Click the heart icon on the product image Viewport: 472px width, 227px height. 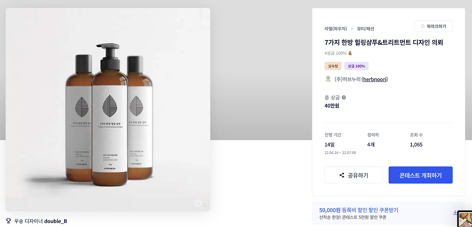(x=198, y=203)
